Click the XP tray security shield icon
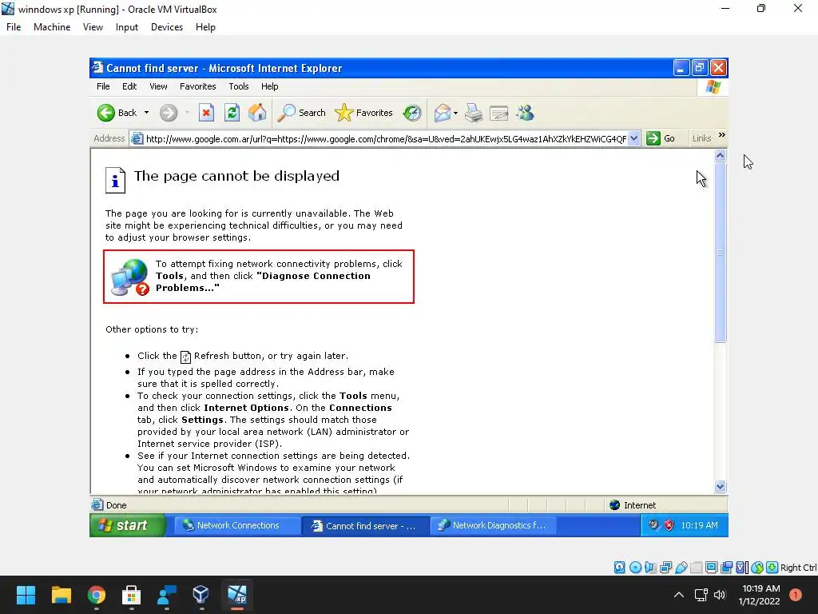Screen dimensions: 818x614 [x=669, y=525]
